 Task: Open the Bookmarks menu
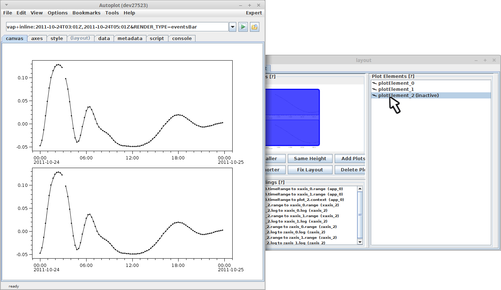[x=87, y=13]
